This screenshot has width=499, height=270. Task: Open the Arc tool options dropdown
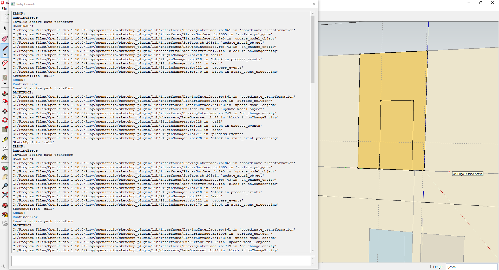tap(5, 69)
